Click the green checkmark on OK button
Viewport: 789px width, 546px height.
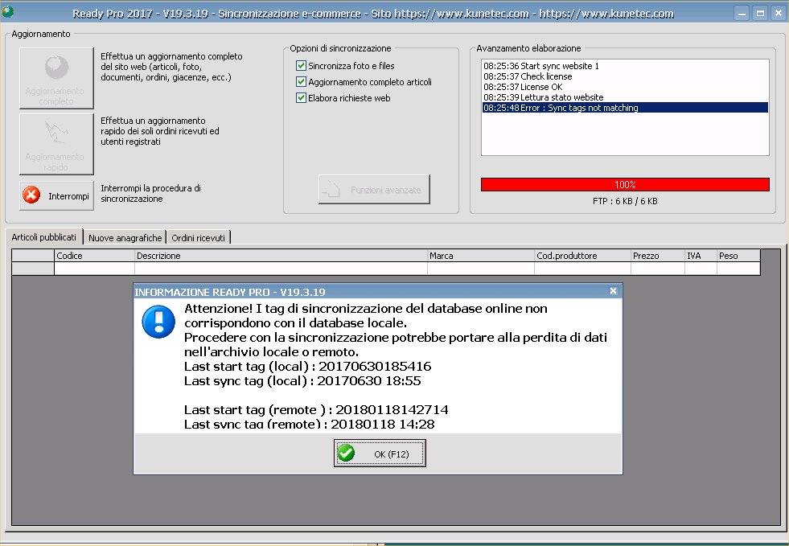pyautogui.click(x=346, y=453)
